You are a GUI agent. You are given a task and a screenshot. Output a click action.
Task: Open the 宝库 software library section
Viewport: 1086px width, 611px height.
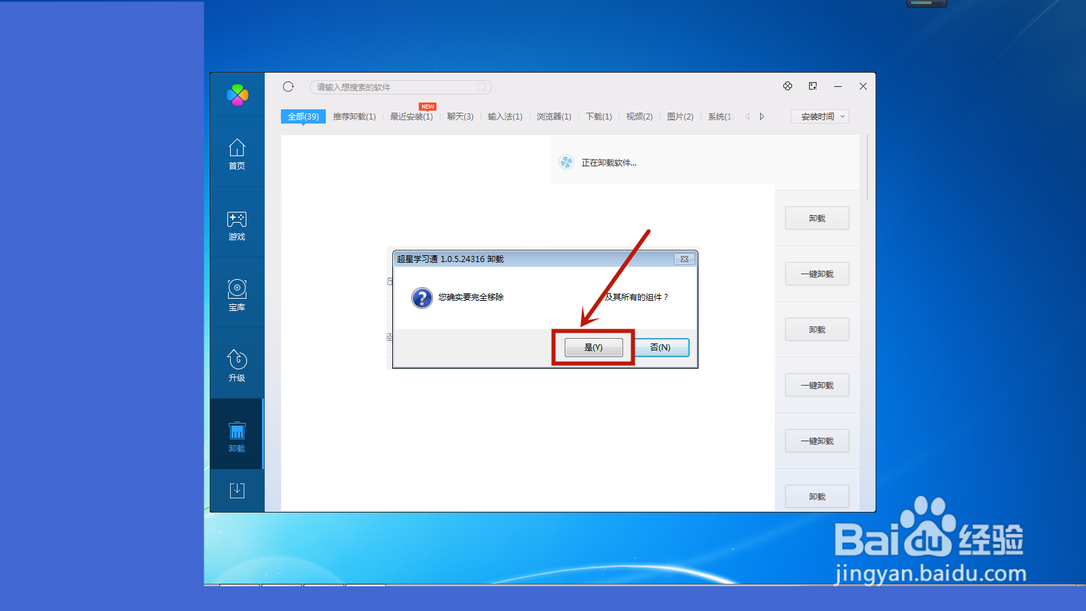(x=237, y=295)
